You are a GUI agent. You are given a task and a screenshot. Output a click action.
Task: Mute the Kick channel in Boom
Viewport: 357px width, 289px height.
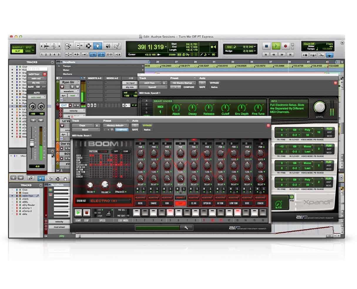pyautogui.click(x=137, y=189)
